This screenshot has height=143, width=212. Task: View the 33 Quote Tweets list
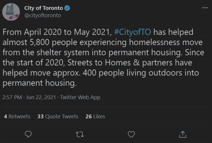[58, 116]
